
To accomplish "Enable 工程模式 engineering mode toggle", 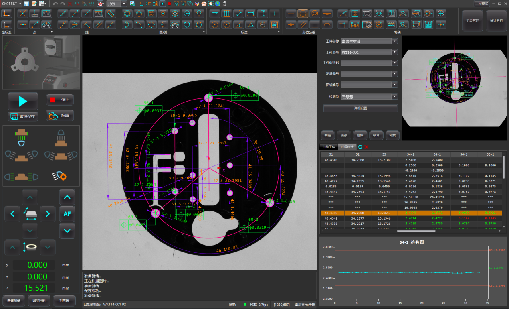I will tap(481, 4).
